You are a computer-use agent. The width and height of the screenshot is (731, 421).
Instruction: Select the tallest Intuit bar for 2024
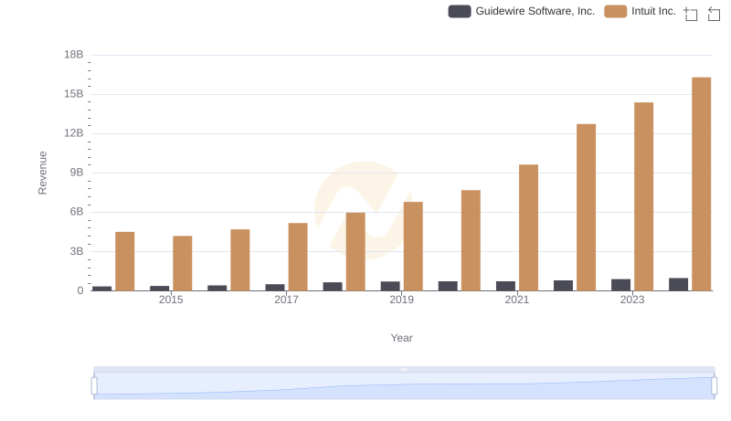(701, 184)
